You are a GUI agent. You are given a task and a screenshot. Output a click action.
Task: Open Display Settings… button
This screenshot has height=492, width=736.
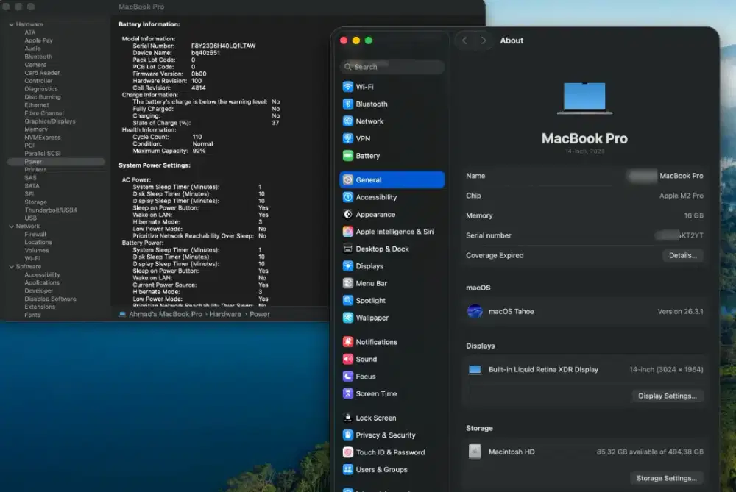click(x=667, y=396)
